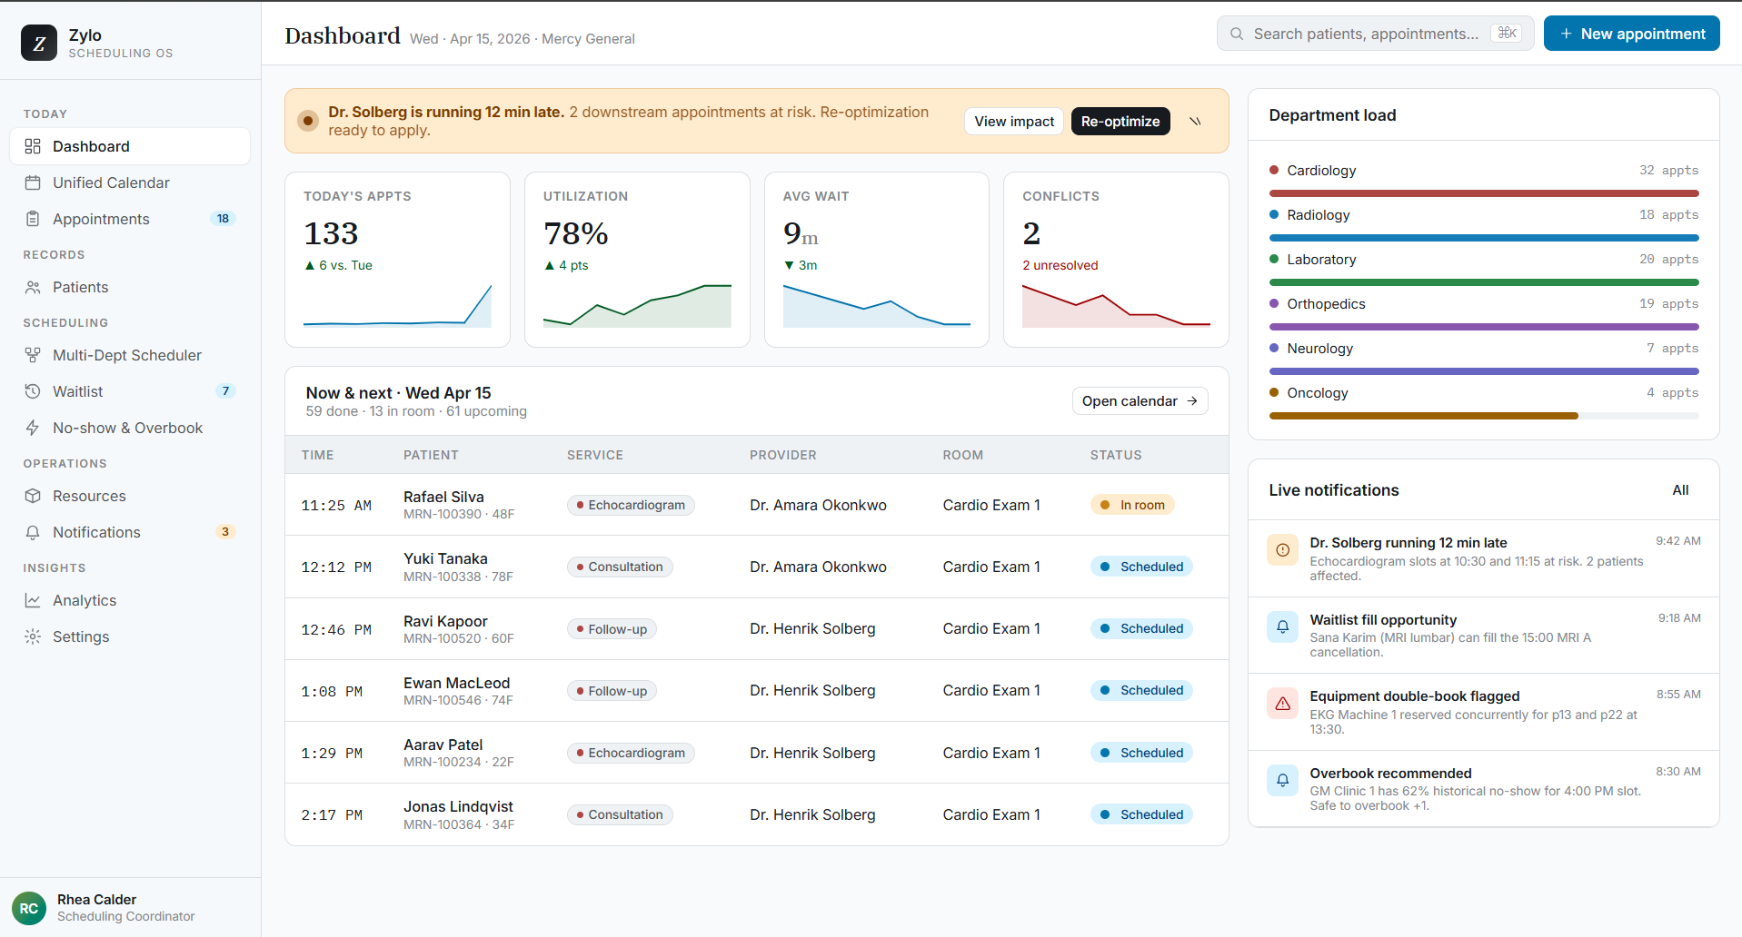Dismiss the Dr. Solberg late alert banner
Screen dimensions: 1742x937
[x=1195, y=121]
